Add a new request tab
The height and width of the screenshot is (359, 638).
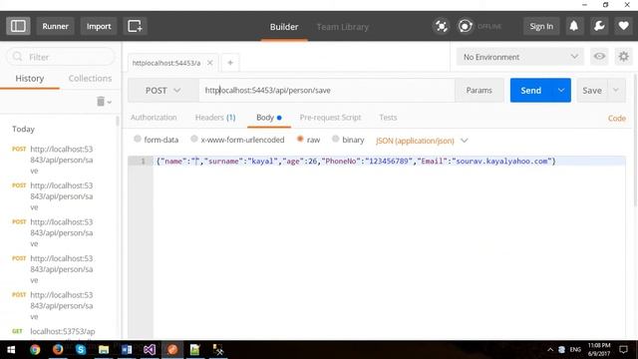click(x=230, y=63)
